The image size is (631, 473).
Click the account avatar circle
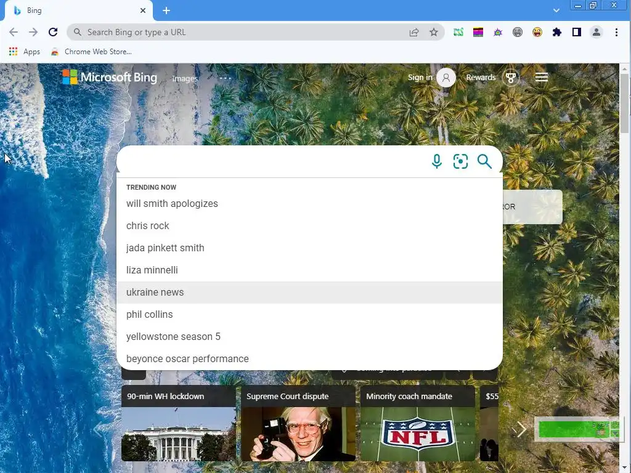coord(446,78)
